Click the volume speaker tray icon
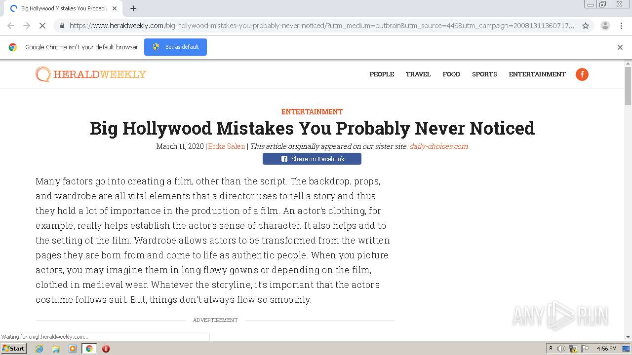Screen dimensions: 632x355 pos(561,349)
